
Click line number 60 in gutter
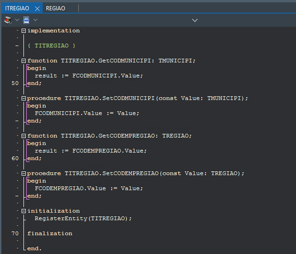(x=15, y=158)
